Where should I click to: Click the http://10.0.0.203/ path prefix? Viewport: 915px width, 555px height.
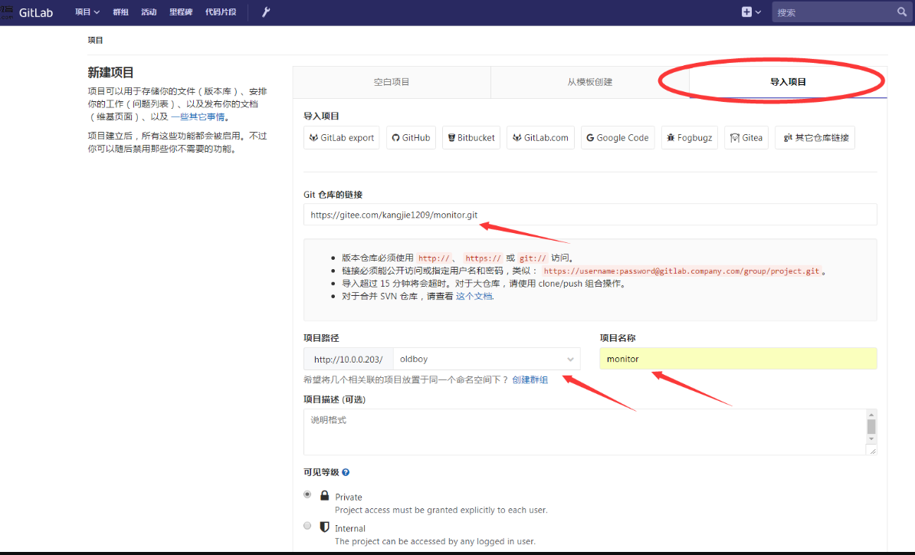point(349,359)
